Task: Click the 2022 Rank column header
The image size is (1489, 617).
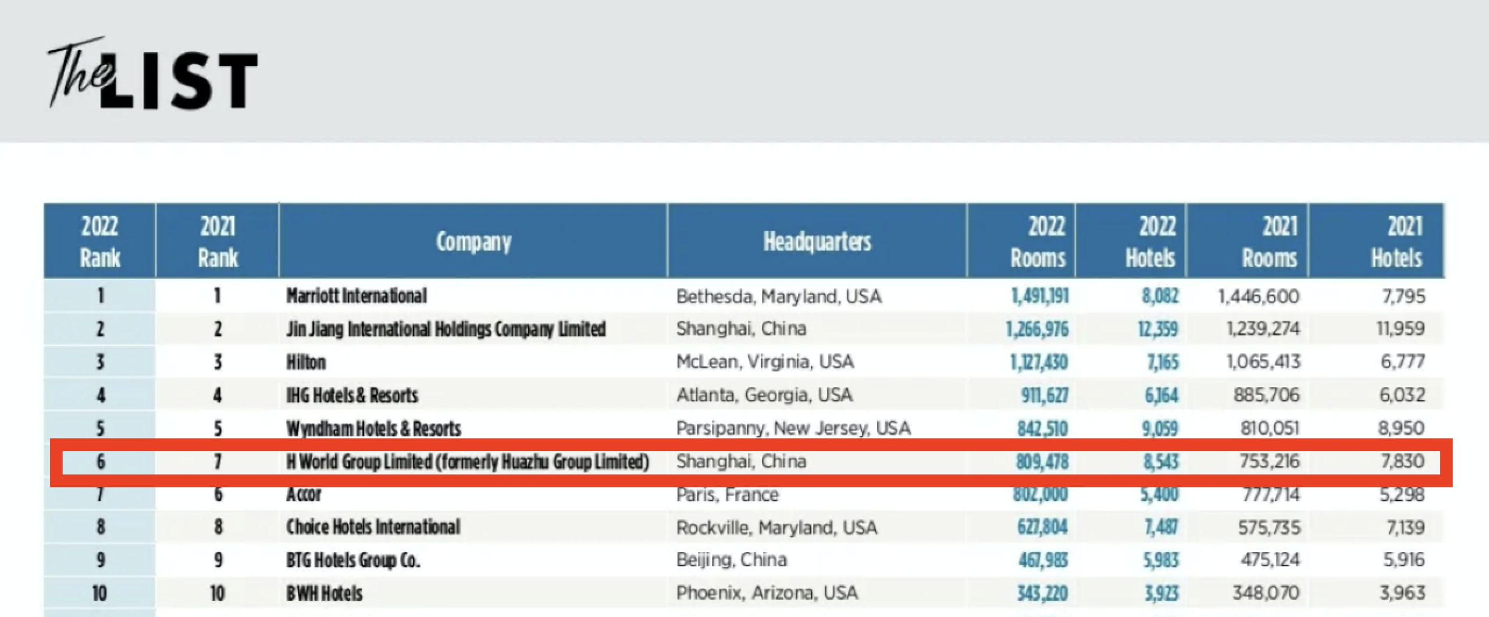Action: (x=99, y=242)
